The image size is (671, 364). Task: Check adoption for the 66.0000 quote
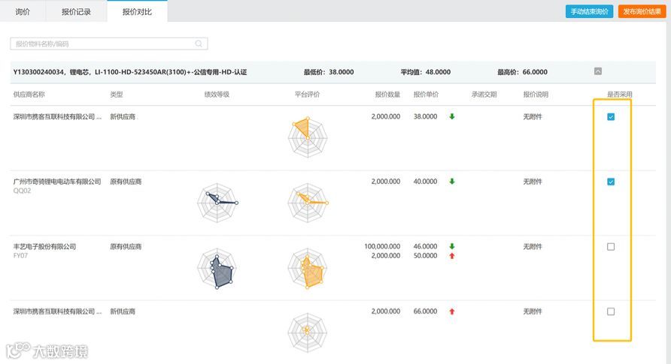pyautogui.click(x=611, y=311)
